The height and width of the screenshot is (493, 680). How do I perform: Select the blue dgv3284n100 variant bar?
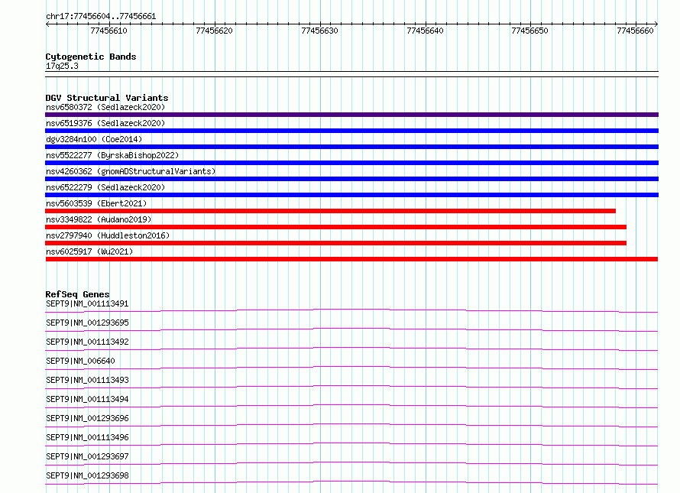(351, 147)
